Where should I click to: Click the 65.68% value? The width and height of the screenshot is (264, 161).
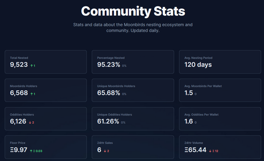pos(109,93)
